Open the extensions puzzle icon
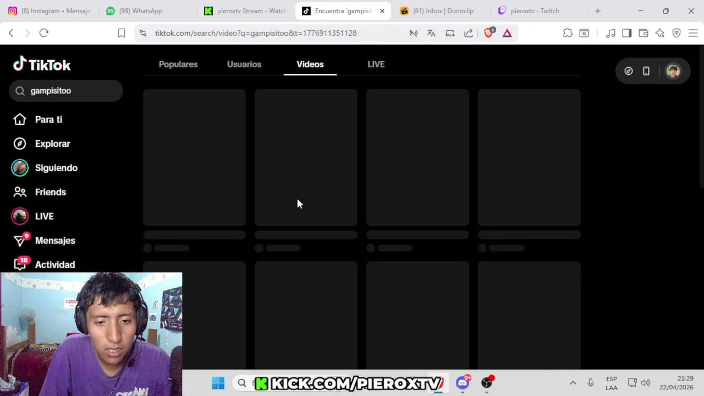Viewport: 704px width, 396px height. (568, 33)
